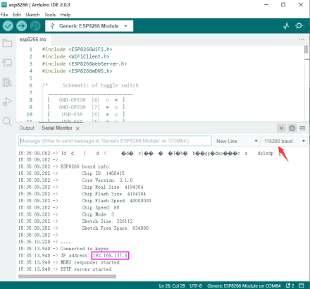
Task: Click the horizontal scrollbar in Serial Monitor
Action: coord(67,276)
